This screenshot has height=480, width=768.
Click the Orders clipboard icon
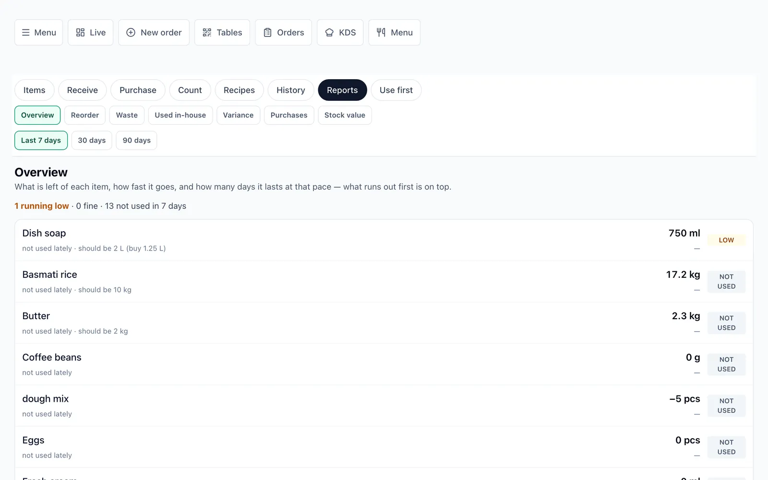[x=268, y=33]
